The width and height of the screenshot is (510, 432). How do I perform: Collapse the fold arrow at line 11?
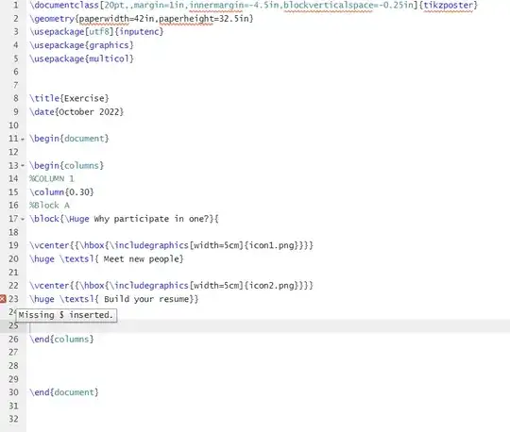point(23,139)
